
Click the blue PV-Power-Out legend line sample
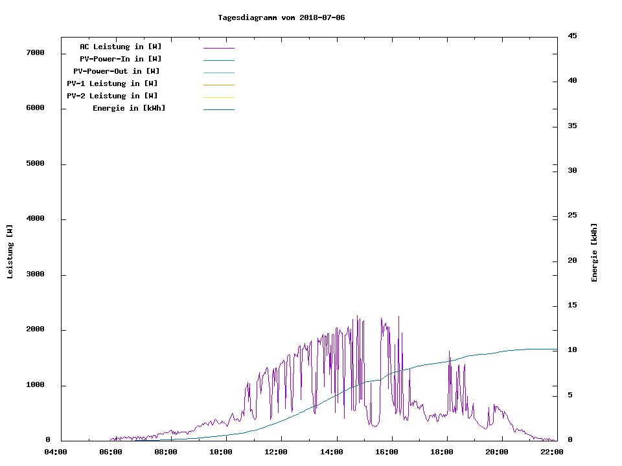[218, 72]
